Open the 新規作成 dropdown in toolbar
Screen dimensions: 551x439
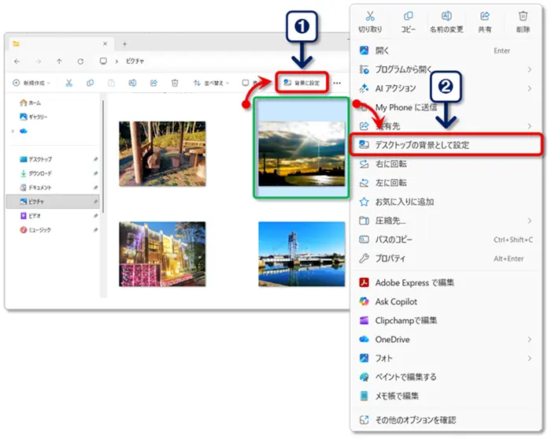point(32,83)
